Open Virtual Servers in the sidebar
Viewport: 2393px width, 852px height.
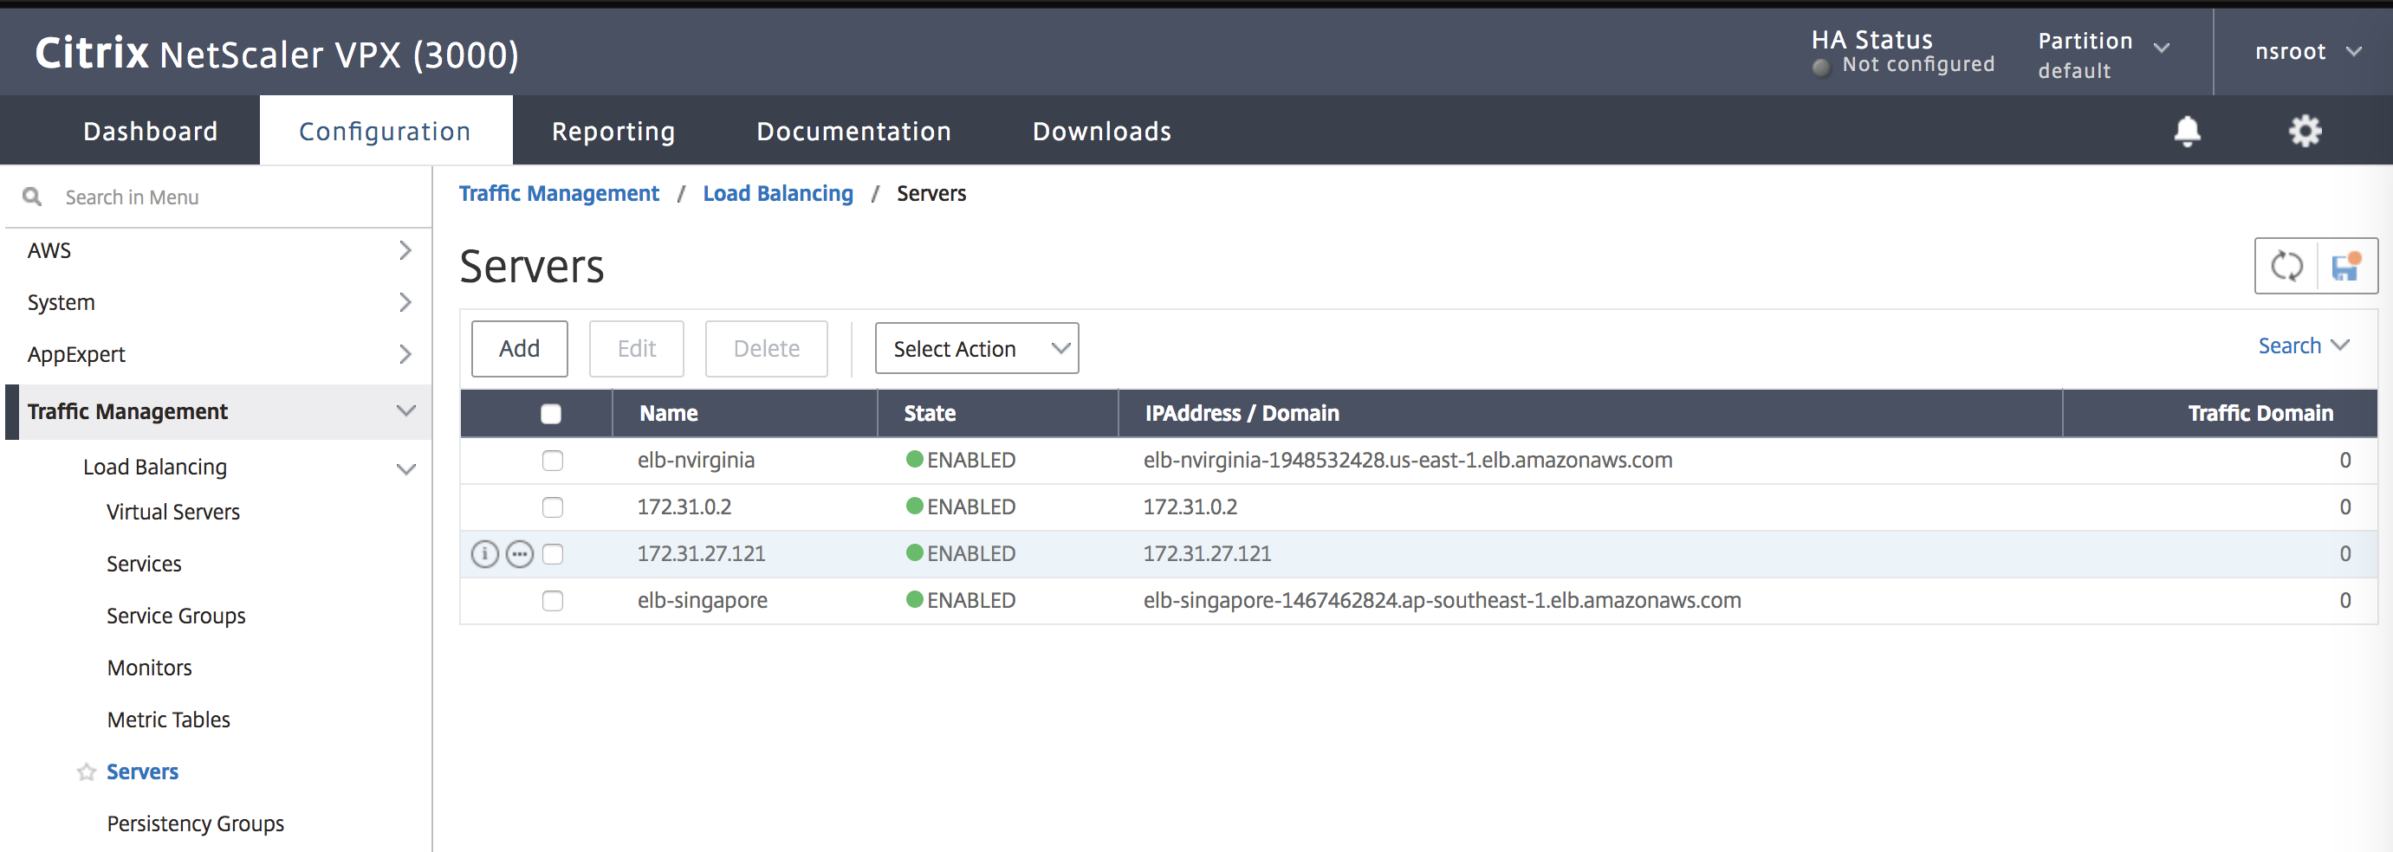tap(172, 513)
